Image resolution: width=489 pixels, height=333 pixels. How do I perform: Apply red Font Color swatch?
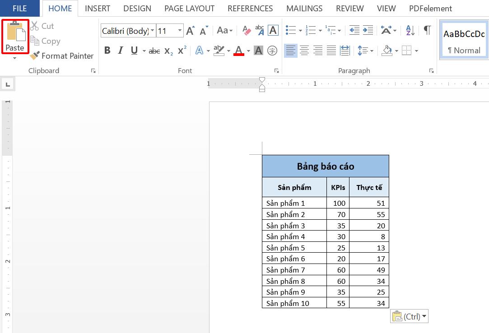pyautogui.click(x=238, y=51)
